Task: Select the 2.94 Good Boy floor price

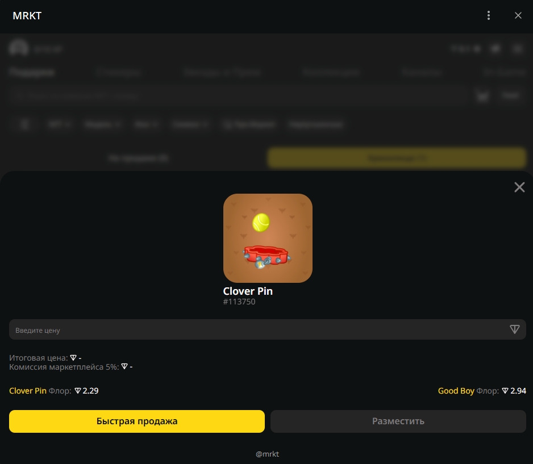Action: pos(518,391)
